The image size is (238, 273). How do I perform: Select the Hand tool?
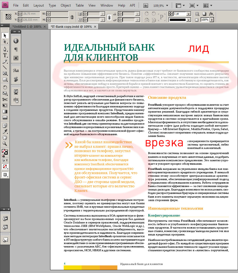click(5, 138)
